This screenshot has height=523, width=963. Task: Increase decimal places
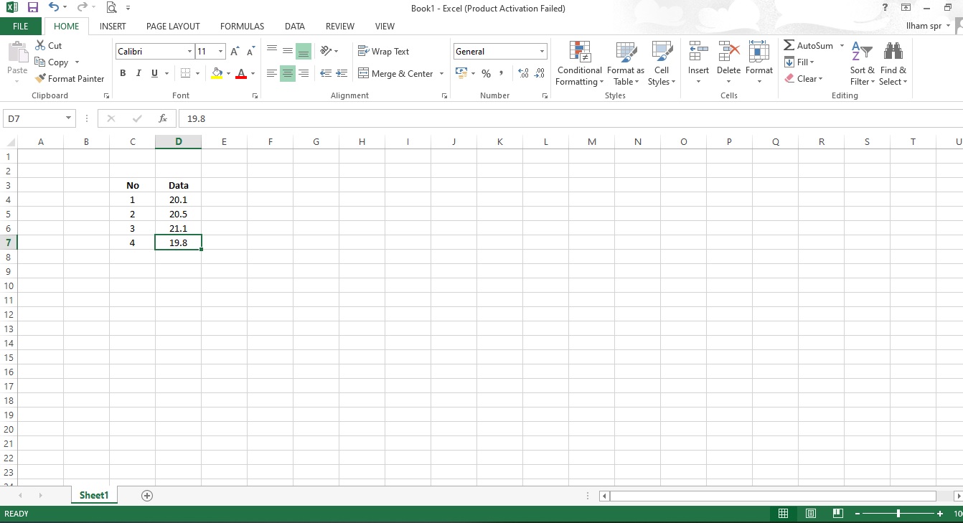coord(523,73)
